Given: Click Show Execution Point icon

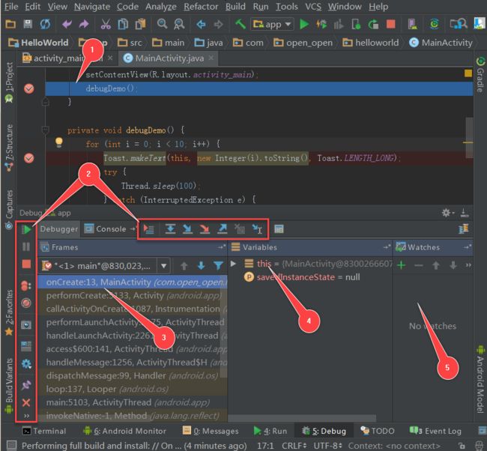Looking at the screenshot, I should [x=149, y=229].
